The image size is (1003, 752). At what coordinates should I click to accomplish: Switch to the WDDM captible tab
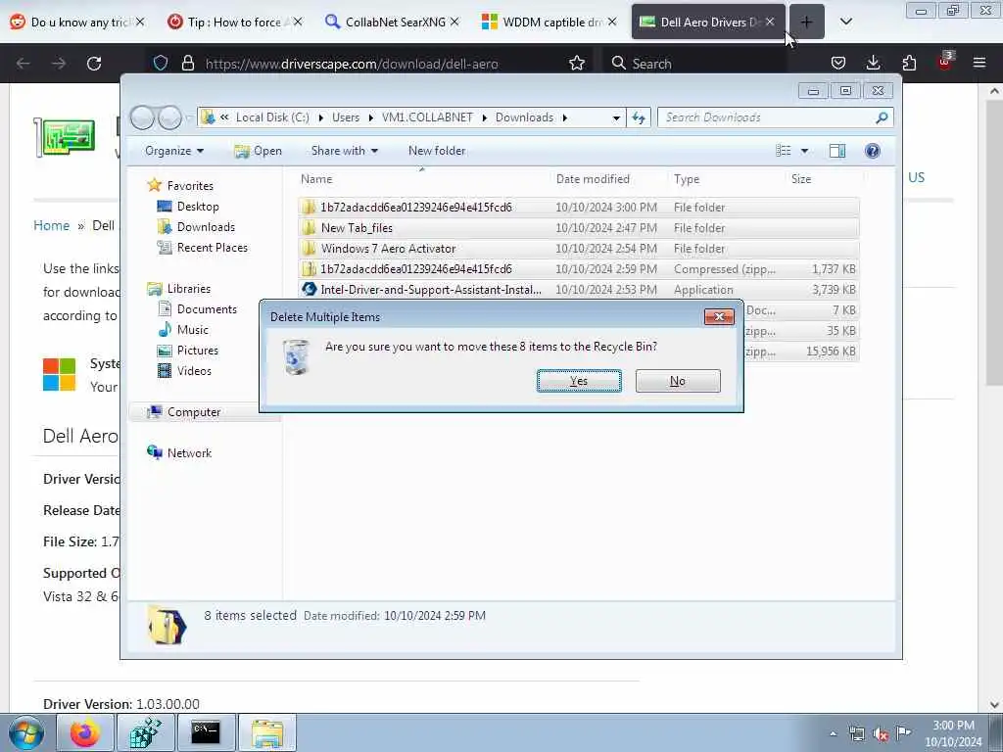click(x=549, y=23)
